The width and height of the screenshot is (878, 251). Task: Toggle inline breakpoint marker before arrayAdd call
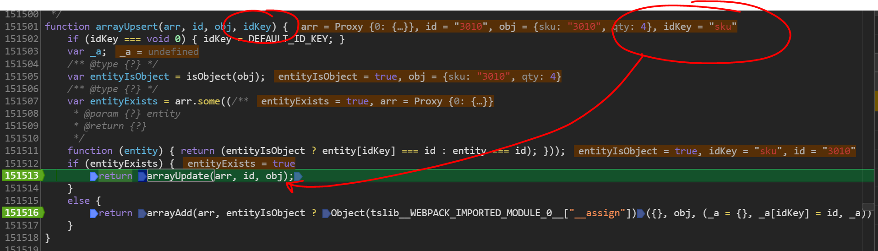[x=142, y=213]
